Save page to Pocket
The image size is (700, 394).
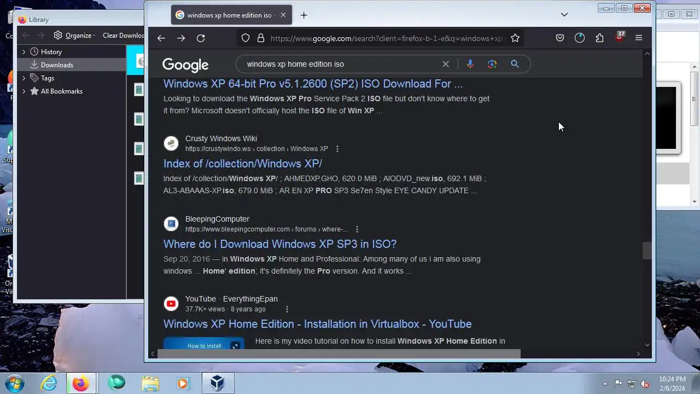pos(560,38)
